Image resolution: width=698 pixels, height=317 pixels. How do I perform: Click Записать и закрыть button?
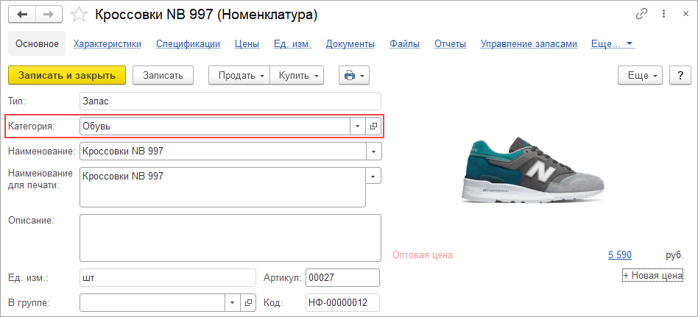(x=67, y=75)
